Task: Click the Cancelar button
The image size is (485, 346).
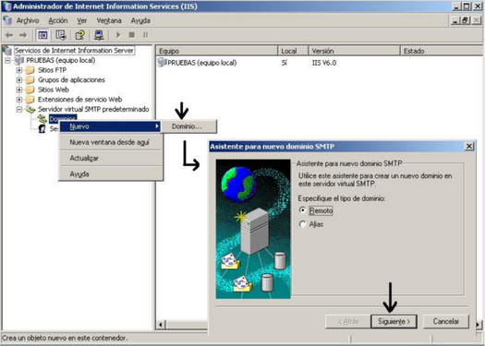Action: [x=446, y=322]
